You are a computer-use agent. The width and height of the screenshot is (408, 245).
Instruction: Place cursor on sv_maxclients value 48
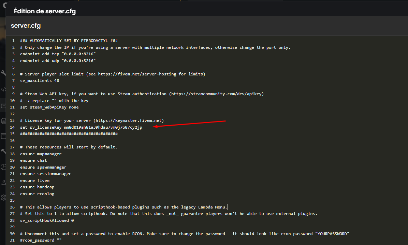(x=57, y=81)
